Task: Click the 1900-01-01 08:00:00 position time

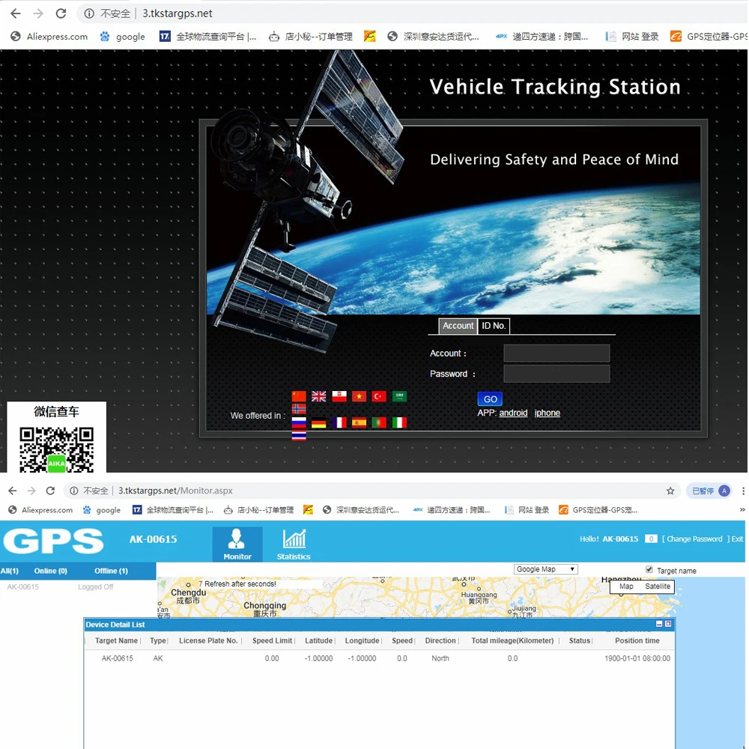Action: tap(637, 658)
